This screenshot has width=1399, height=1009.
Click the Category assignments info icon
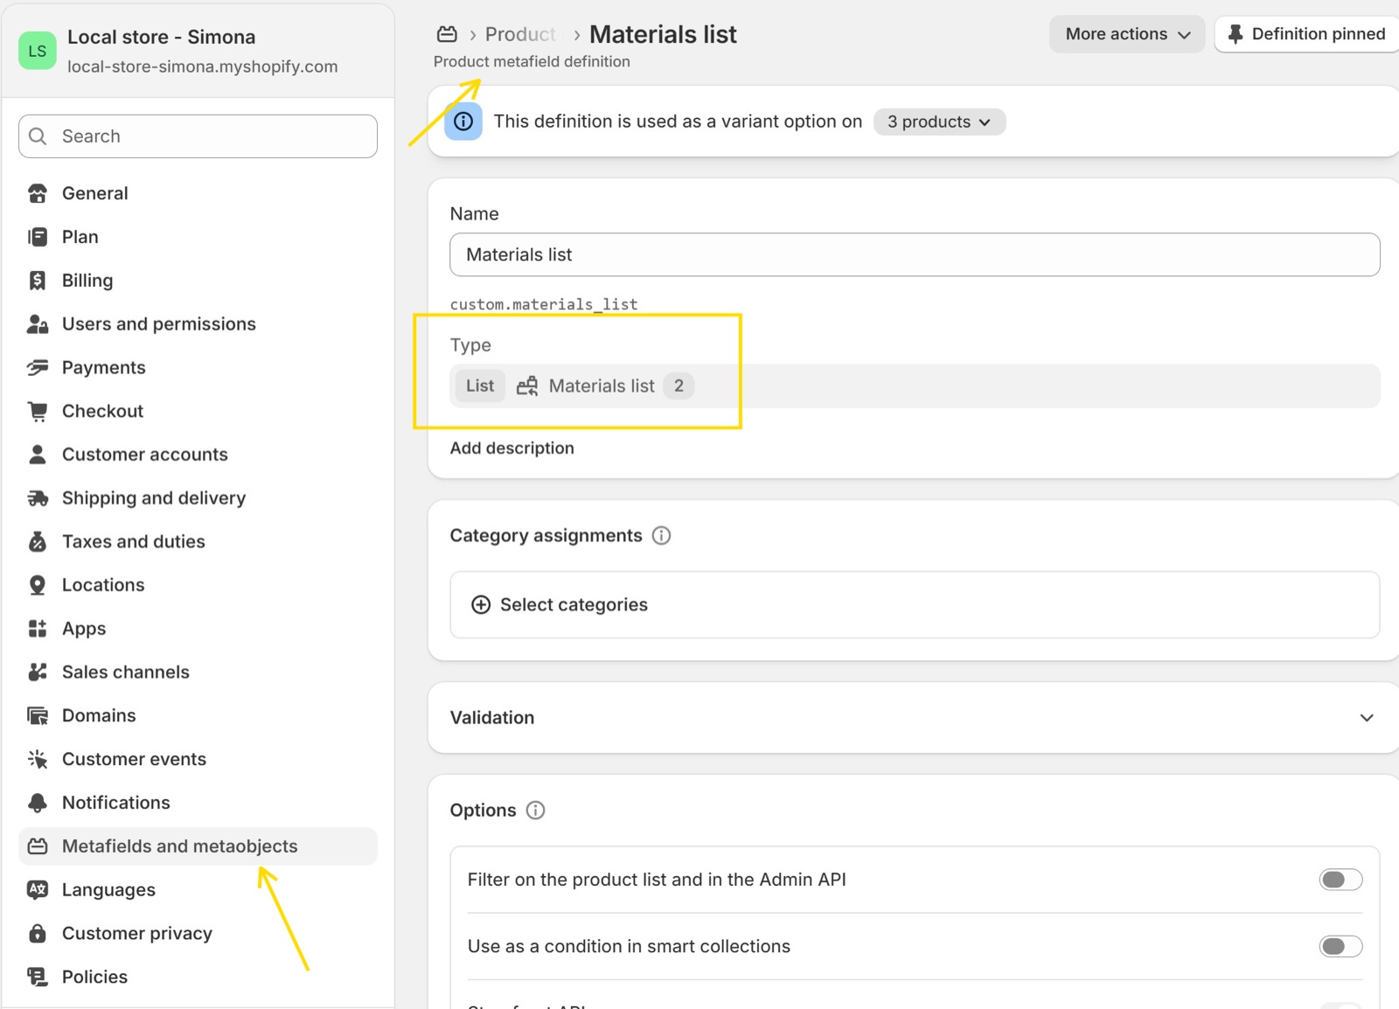(662, 536)
